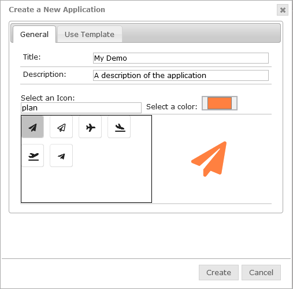Pick the airplane icon
Image resolution: width=293 pixels, height=289 pixels.
coord(90,127)
